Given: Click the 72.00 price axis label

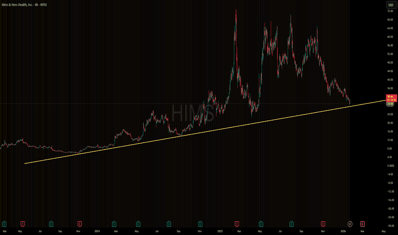Looking at the screenshot, I should point(390,11).
